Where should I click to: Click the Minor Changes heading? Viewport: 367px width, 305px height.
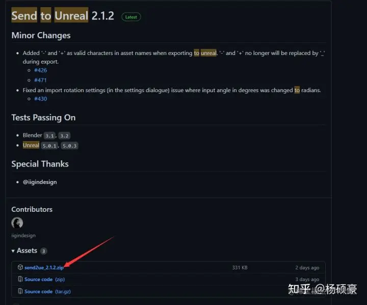click(41, 35)
